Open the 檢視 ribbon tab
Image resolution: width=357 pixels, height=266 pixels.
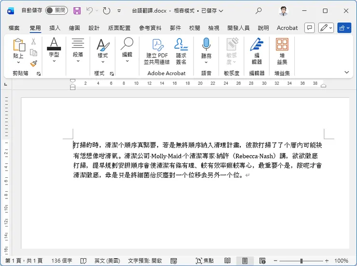tap(214, 28)
